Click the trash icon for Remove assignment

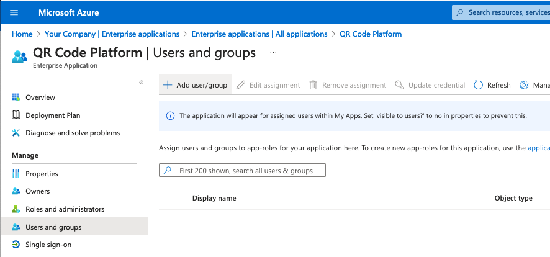[313, 85]
